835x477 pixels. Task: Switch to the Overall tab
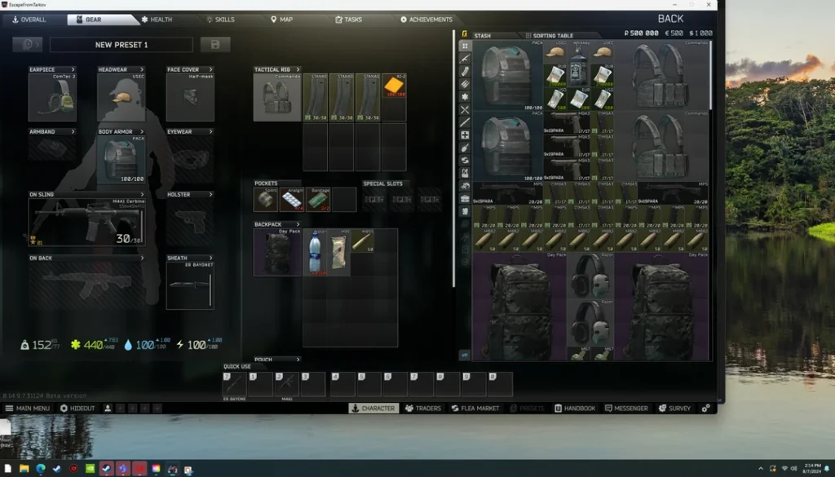coord(29,20)
